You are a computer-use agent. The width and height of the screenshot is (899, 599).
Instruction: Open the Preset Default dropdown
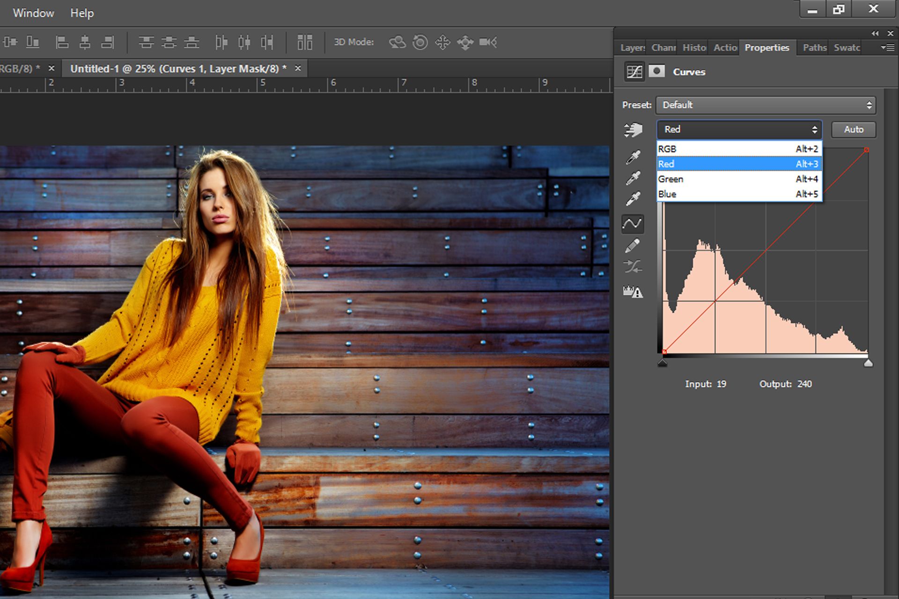(x=766, y=105)
